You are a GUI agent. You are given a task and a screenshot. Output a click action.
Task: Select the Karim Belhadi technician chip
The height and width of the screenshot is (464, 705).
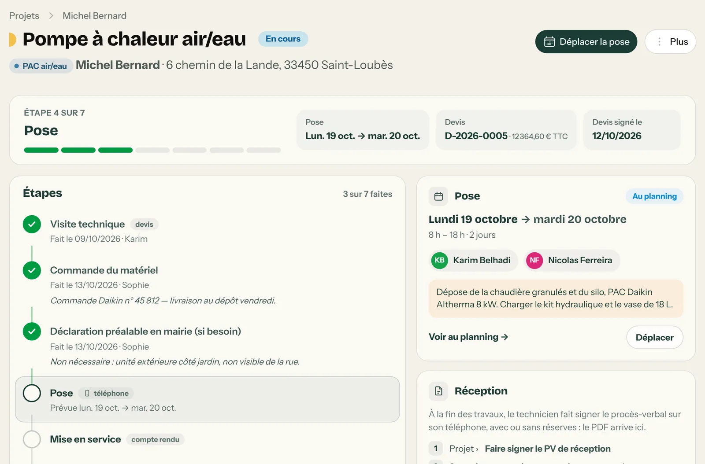click(473, 260)
